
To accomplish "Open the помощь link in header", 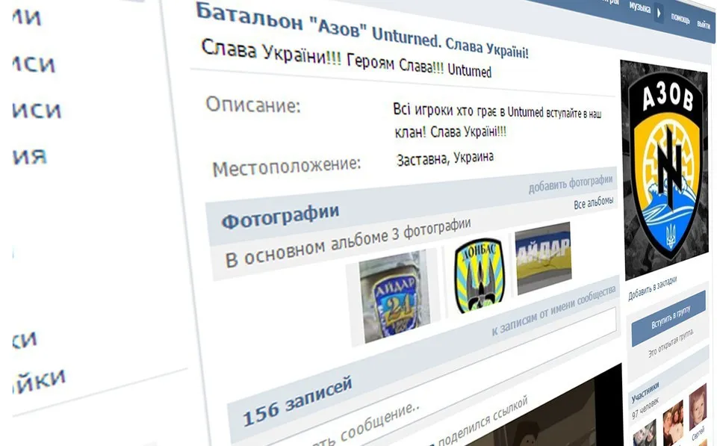I will coord(680,18).
